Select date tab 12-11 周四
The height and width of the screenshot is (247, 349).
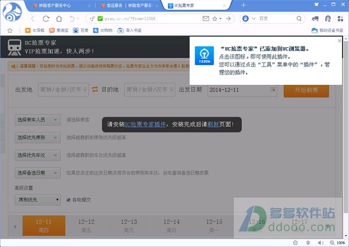tap(44, 225)
